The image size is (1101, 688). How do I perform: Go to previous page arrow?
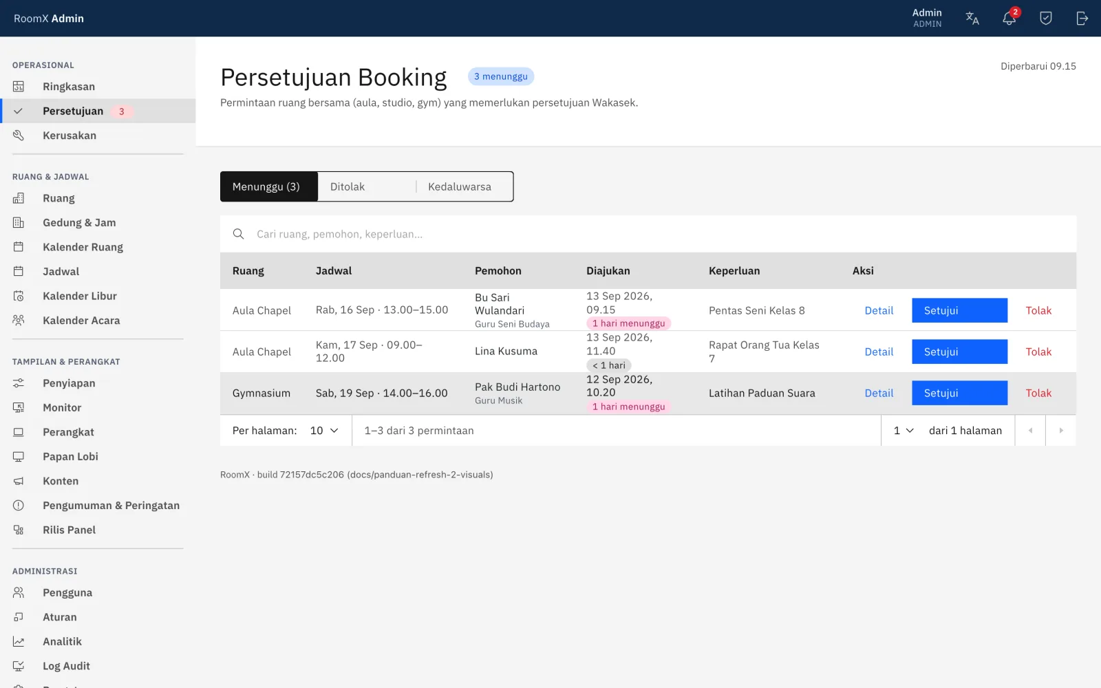(x=1030, y=431)
